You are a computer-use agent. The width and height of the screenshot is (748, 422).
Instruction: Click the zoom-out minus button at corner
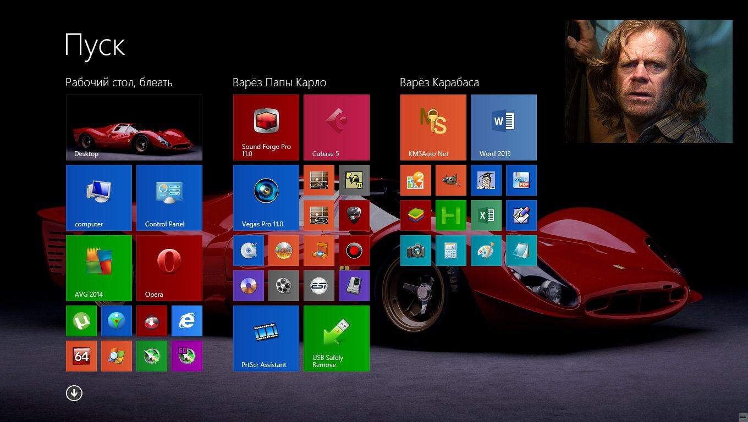click(x=743, y=417)
